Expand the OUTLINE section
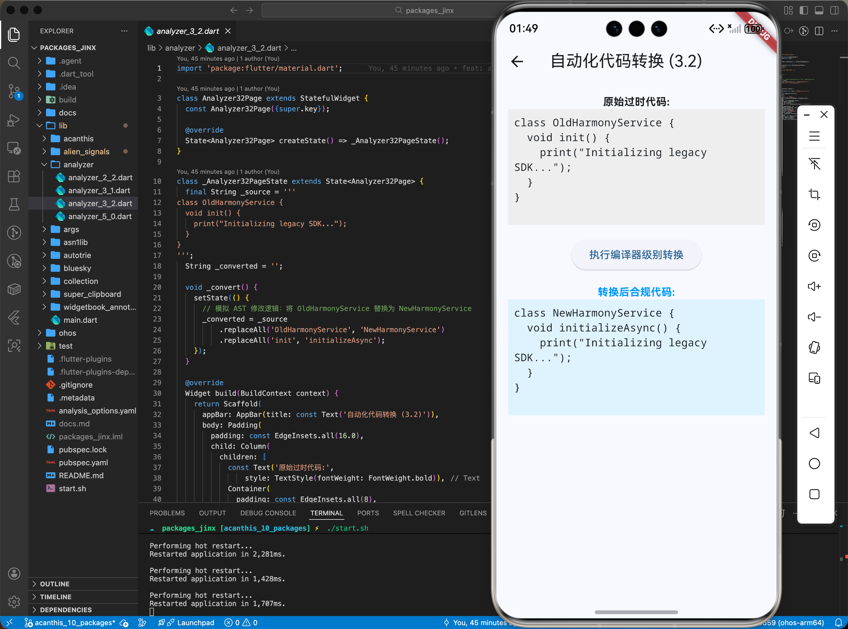The width and height of the screenshot is (848, 629). pos(55,584)
